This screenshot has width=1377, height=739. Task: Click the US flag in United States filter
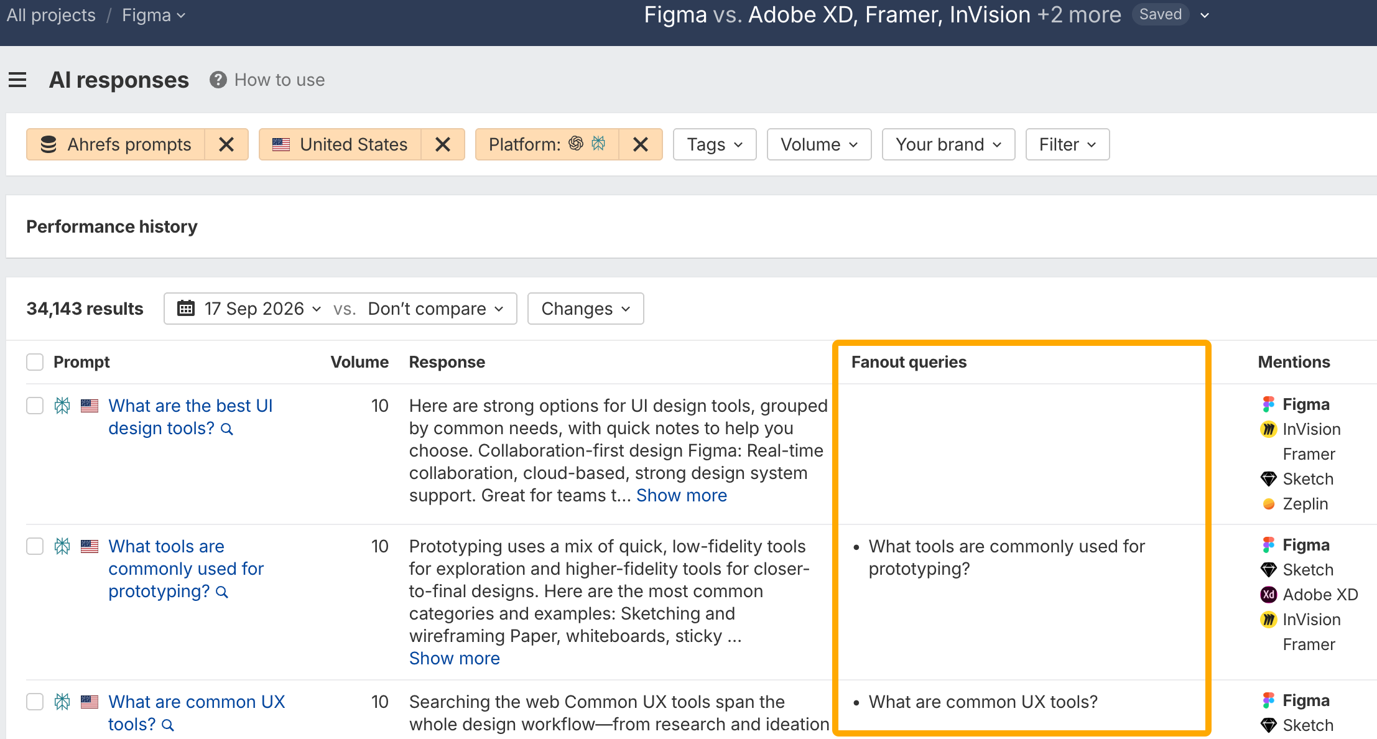click(x=281, y=144)
